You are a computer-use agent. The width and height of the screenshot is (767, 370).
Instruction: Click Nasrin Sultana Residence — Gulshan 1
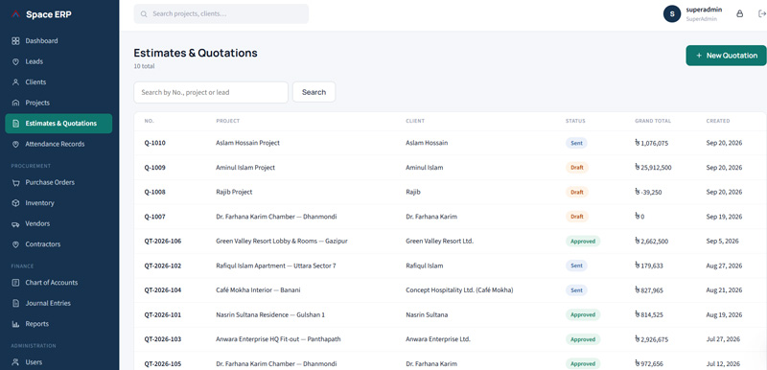270,314
